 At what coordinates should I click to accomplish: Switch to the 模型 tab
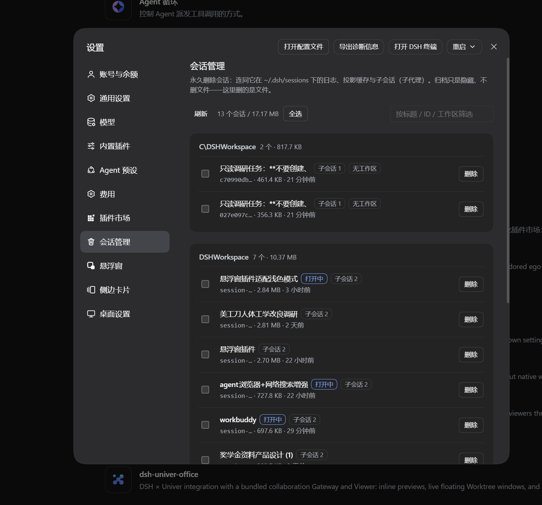(x=125, y=122)
